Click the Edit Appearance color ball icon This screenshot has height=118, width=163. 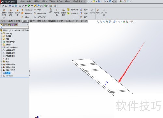tap(124, 22)
